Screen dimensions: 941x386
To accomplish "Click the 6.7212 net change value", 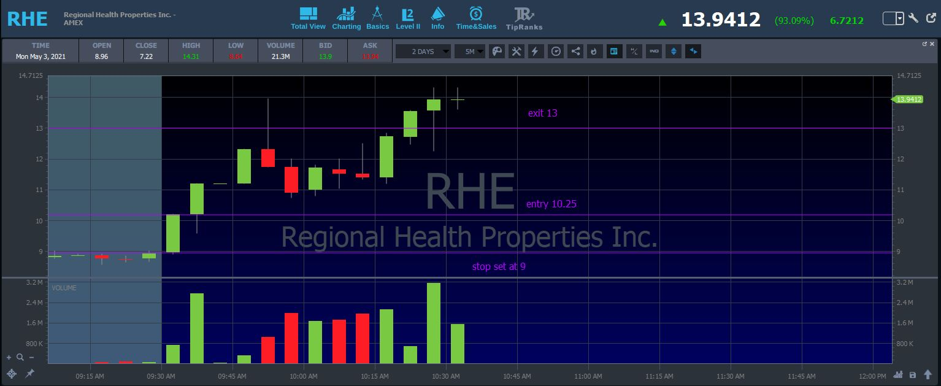I will pyautogui.click(x=847, y=21).
